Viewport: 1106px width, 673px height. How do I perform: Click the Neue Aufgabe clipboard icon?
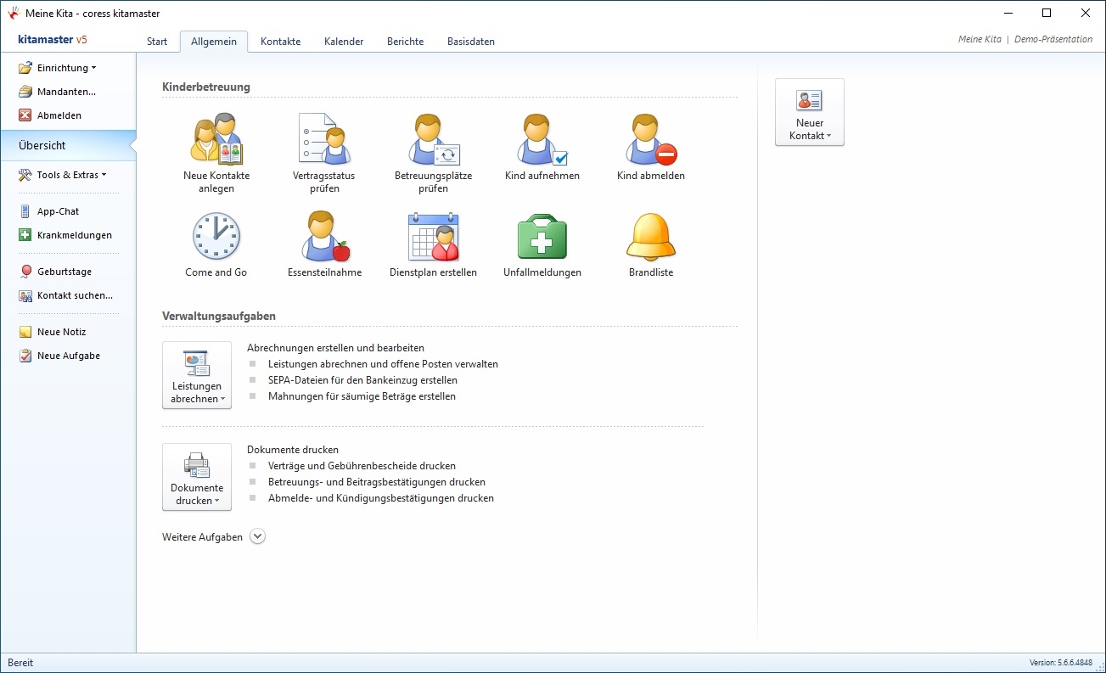(x=25, y=356)
